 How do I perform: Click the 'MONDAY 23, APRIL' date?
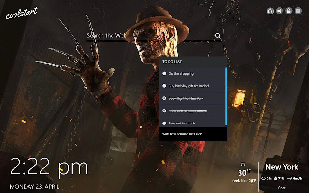pyautogui.click(x=34, y=187)
